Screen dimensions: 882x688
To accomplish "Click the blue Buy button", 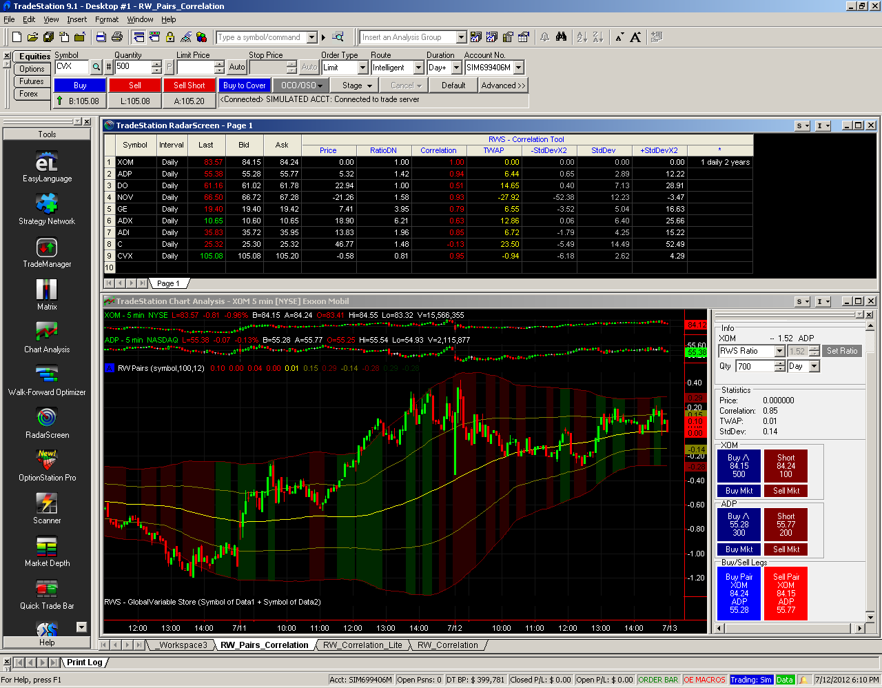I will [80, 85].
